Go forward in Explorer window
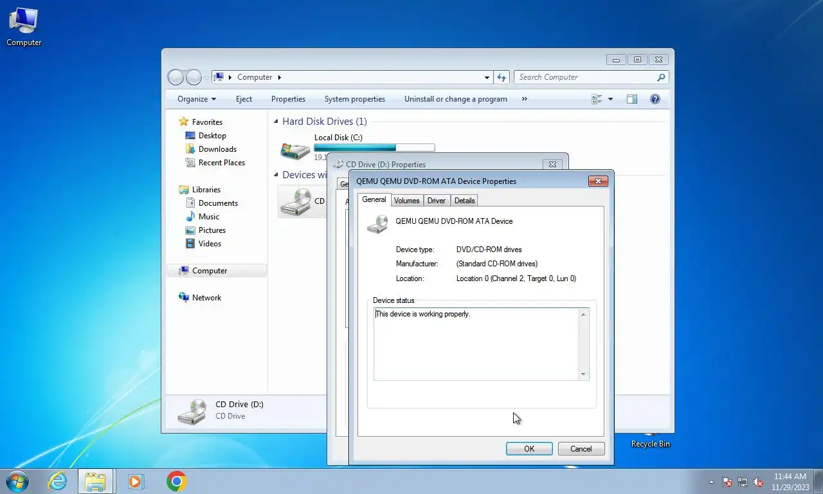The image size is (823, 494). pos(194,77)
